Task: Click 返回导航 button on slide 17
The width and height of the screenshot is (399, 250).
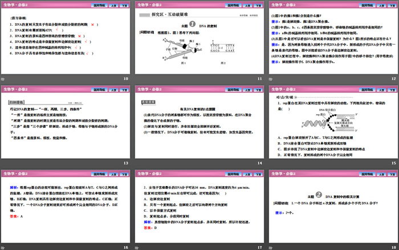Action: click(x=233, y=174)
